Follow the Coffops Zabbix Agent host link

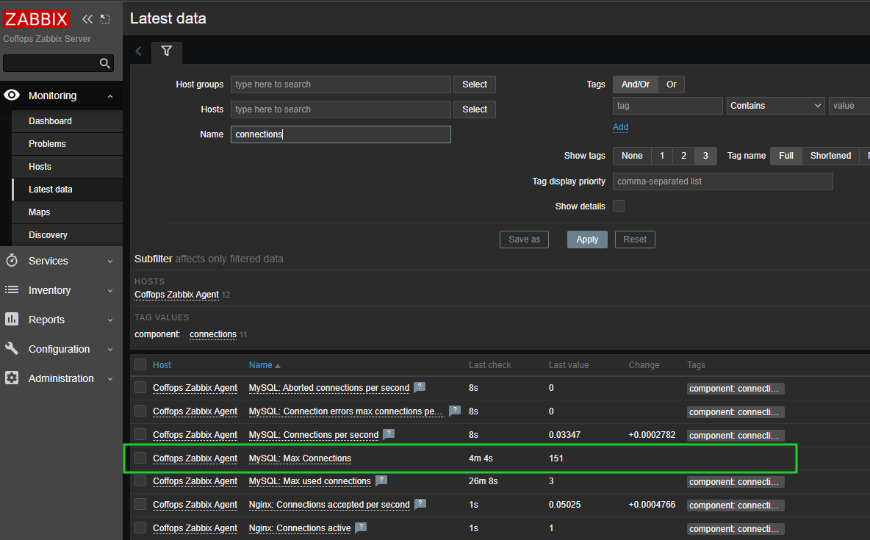195,388
